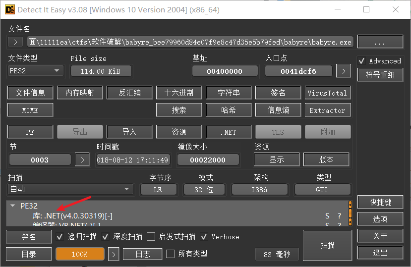Click the bottom-left 签名 button
The image size is (411, 267).
click(x=29, y=237)
